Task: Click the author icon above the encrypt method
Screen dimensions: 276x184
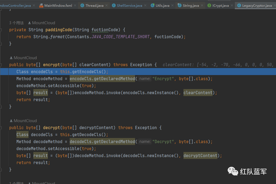Action: [11, 58]
